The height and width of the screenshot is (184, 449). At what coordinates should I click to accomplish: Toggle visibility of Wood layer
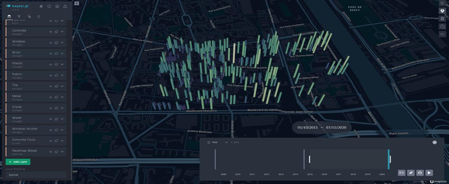51,119
